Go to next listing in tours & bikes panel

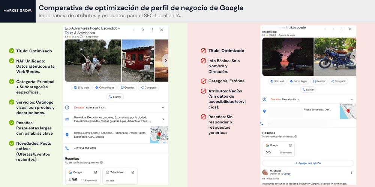tap(333, 29)
